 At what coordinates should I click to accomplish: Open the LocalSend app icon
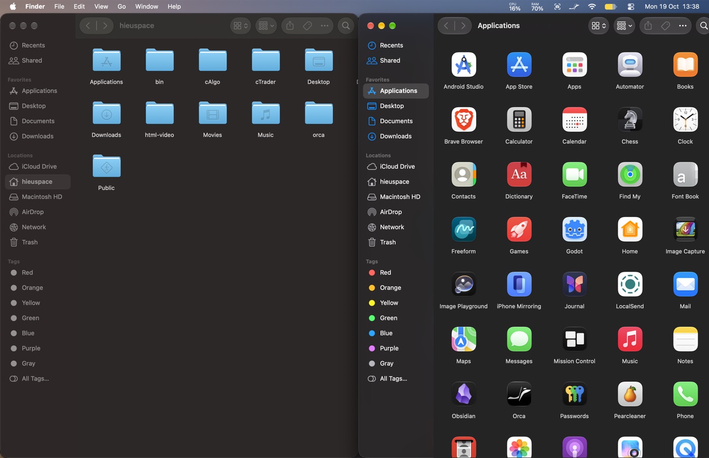click(630, 284)
